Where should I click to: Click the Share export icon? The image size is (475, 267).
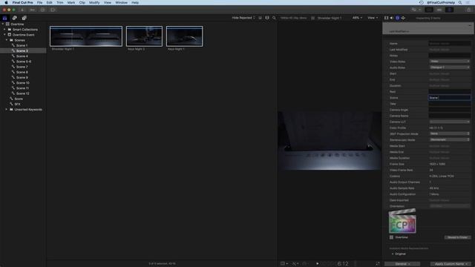tap(469, 10)
